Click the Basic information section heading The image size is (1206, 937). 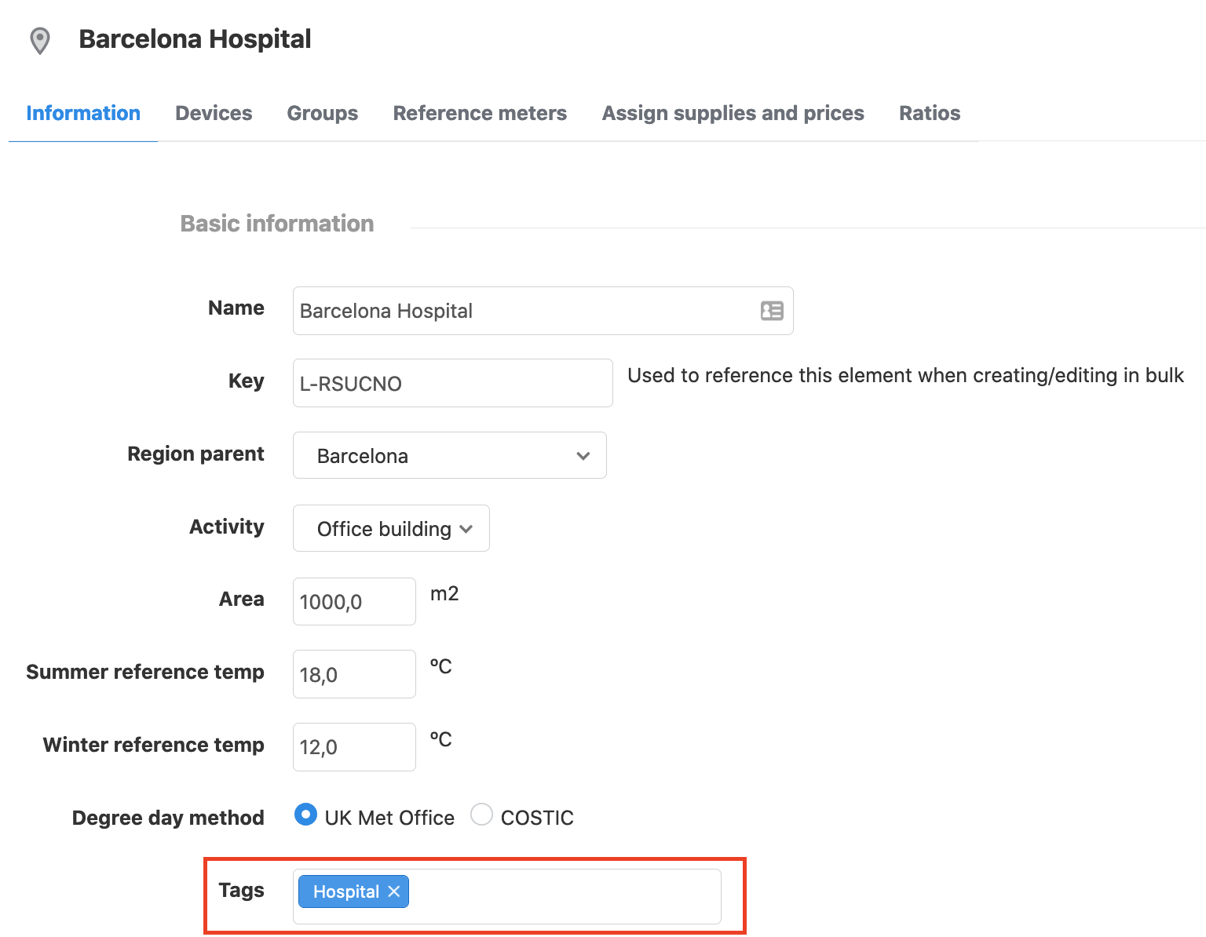277,224
